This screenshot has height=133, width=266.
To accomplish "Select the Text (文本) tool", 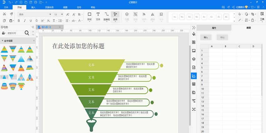I will coord(98,17).
